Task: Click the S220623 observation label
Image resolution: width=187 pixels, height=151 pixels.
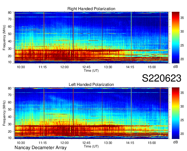Action: coord(162,78)
